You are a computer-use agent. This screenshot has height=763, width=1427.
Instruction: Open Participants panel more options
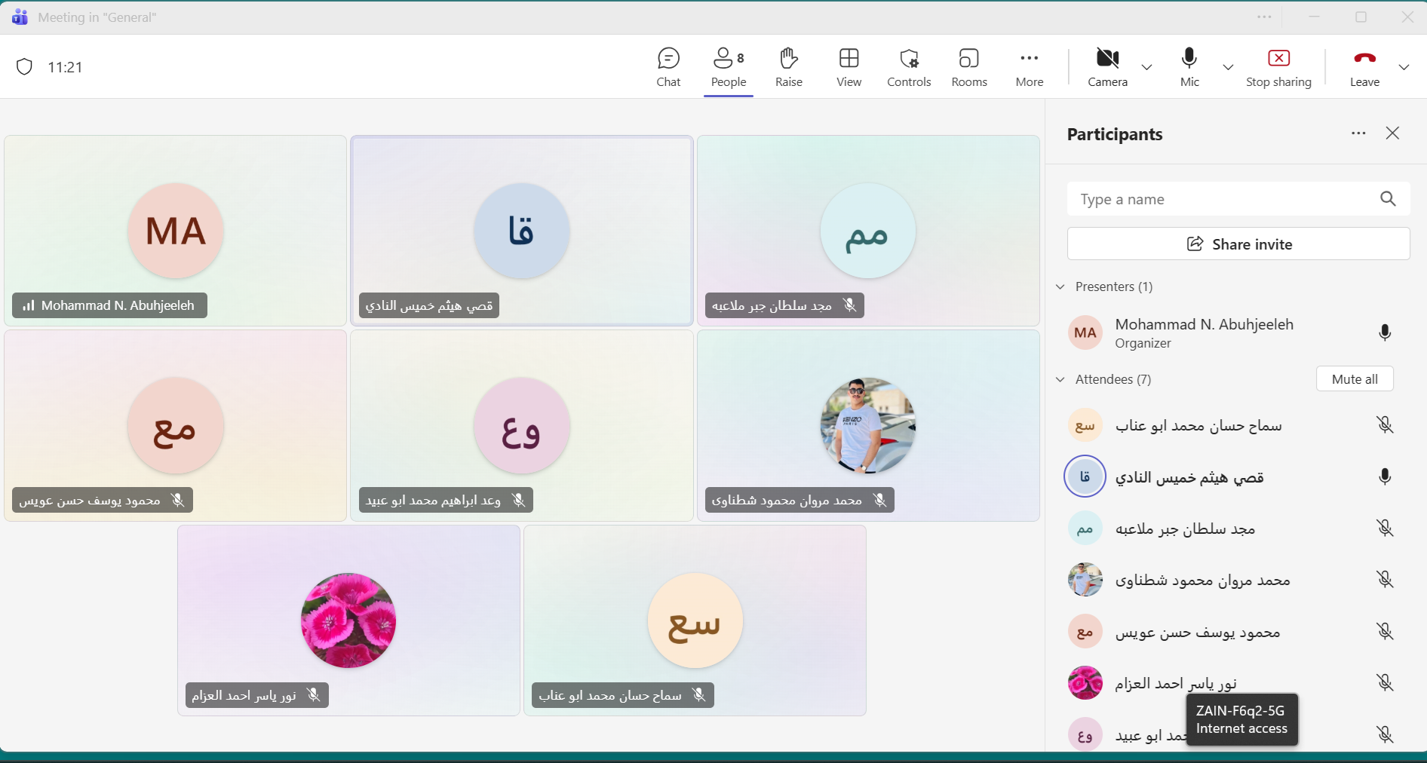(1358, 133)
